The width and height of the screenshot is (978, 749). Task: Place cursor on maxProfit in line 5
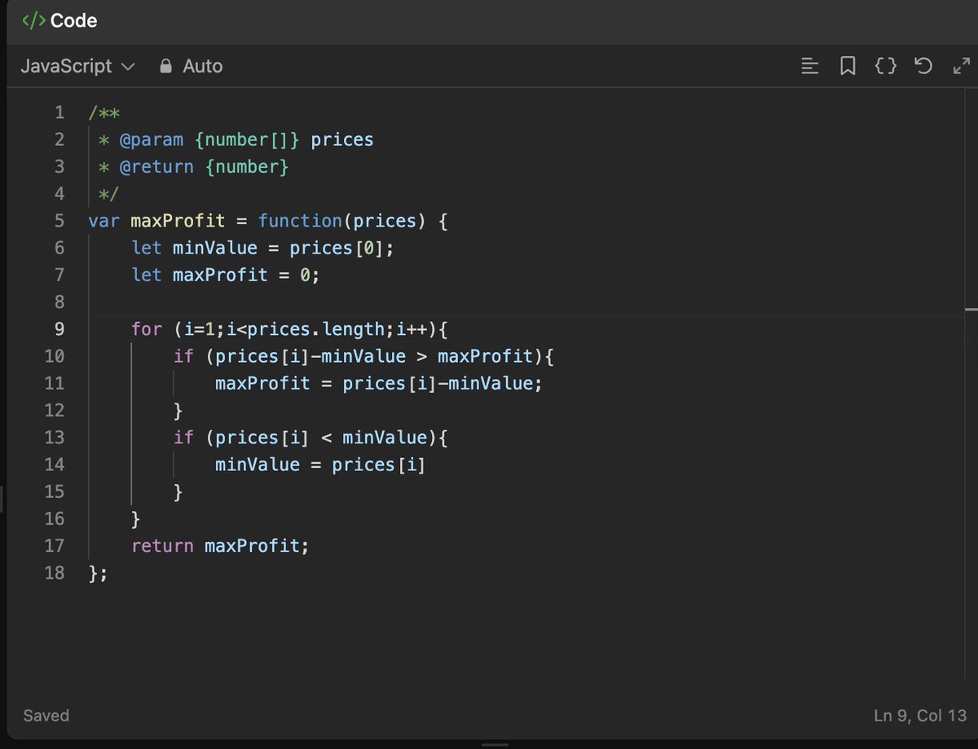[x=178, y=220]
